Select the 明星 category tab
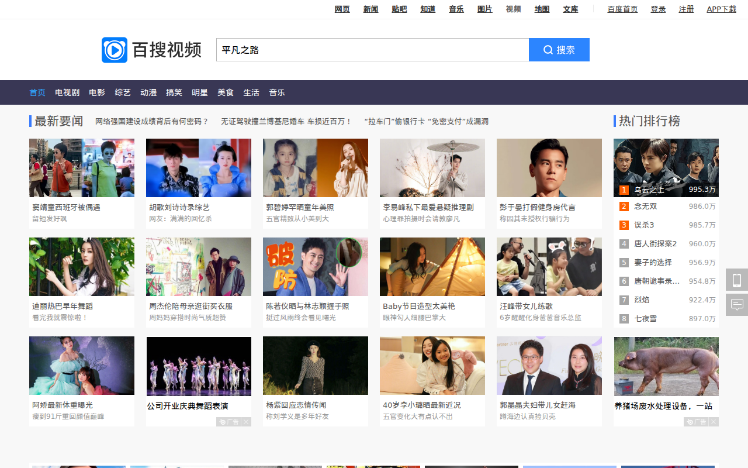Screen dimensions: 748x468 (200, 92)
